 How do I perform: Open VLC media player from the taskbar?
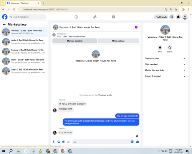point(40,151)
